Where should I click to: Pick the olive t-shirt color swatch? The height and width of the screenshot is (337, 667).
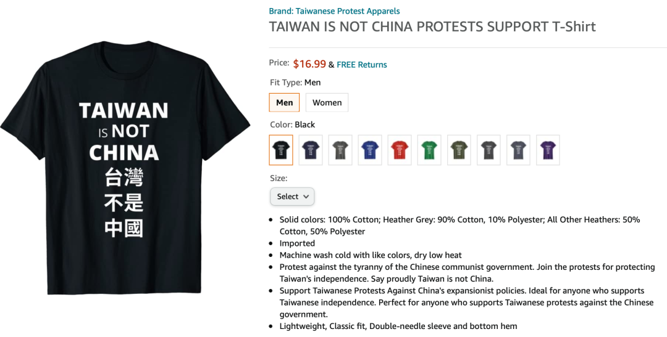point(459,150)
